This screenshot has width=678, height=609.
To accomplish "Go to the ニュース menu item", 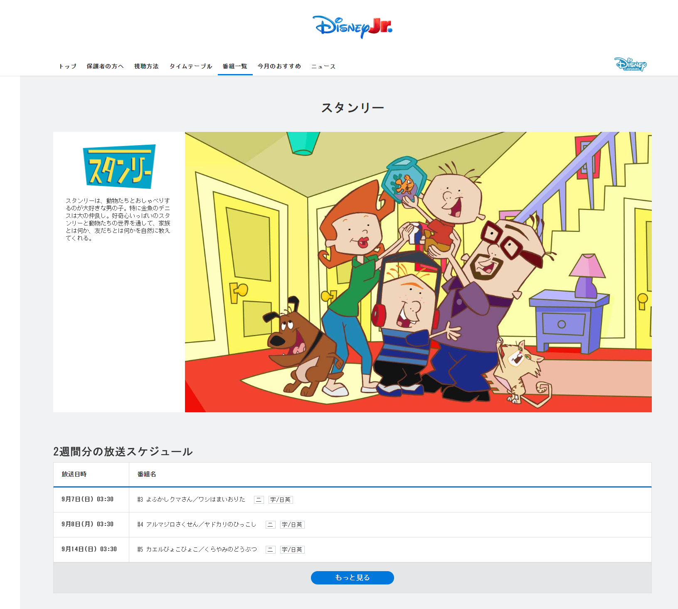I will (323, 66).
